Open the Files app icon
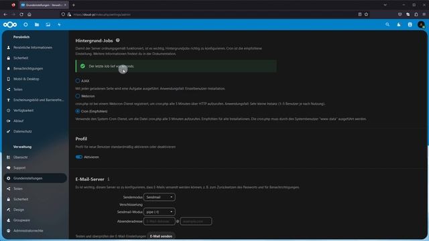429x241 pixels. (x=37, y=25)
